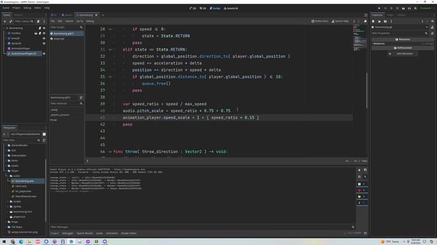The height and width of the screenshot is (245, 437).
Task: Switch to the 3D workspace
Action: 203,8
